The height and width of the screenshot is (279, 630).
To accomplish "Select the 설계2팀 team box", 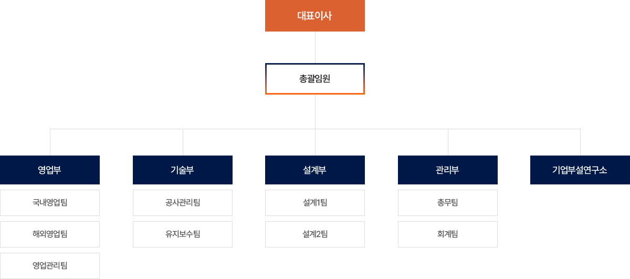I will (x=315, y=234).
